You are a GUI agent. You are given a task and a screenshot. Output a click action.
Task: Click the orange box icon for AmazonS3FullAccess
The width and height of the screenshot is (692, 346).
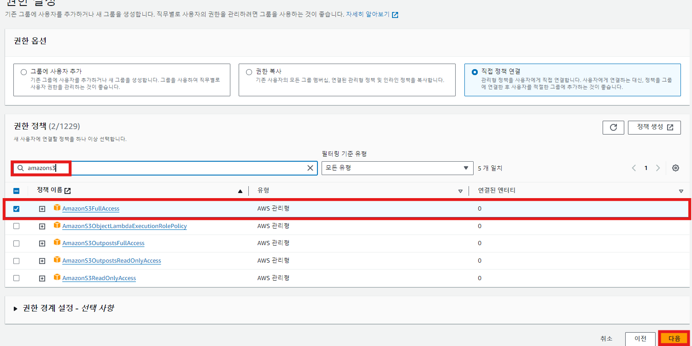(57, 208)
